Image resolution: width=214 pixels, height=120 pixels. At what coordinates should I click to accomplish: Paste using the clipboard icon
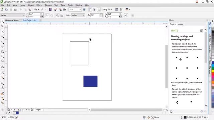(x=30, y=10)
